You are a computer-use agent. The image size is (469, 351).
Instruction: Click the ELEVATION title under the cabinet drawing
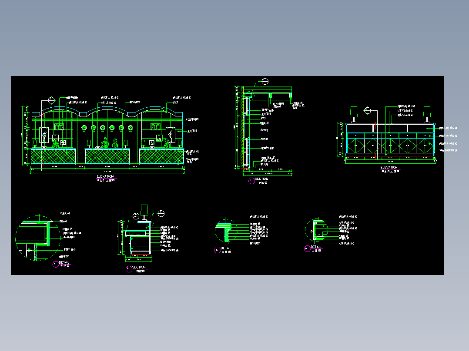[389, 168]
